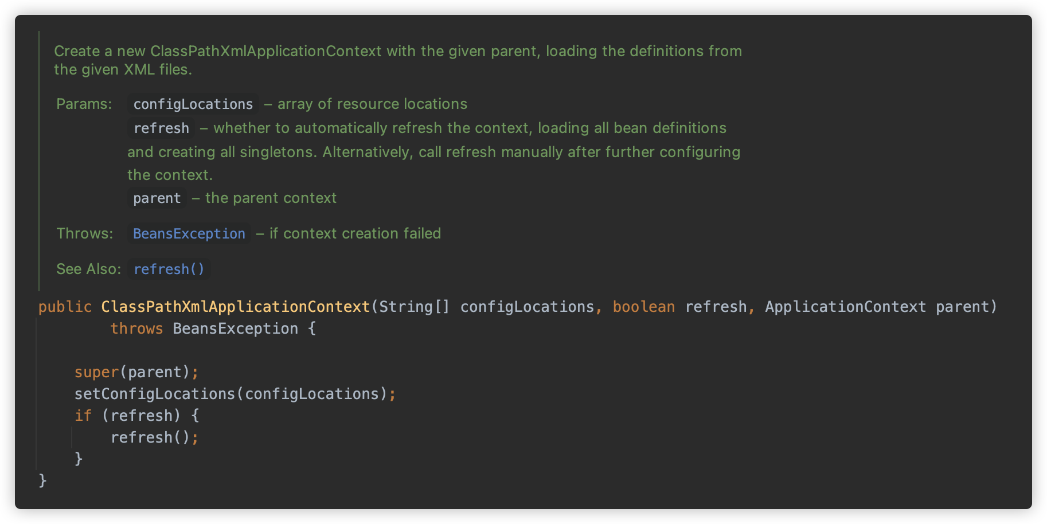Viewport: 1047px width, 524px height.
Task: Click the if keyword in the condition
Action: coord(83,416)
